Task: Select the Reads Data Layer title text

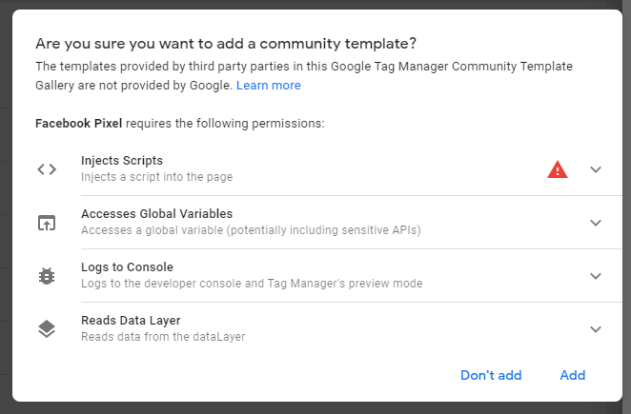Action: pyautogui.click(x=131, y=321)
